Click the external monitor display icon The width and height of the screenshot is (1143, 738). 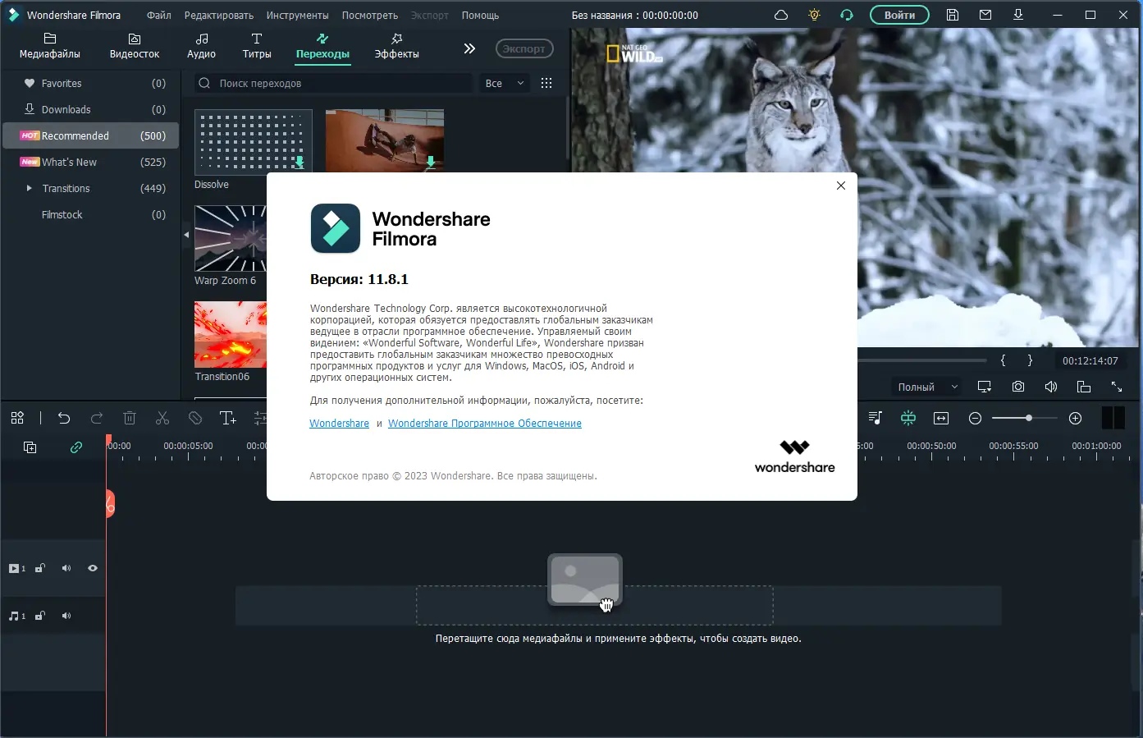click(985, 387)
